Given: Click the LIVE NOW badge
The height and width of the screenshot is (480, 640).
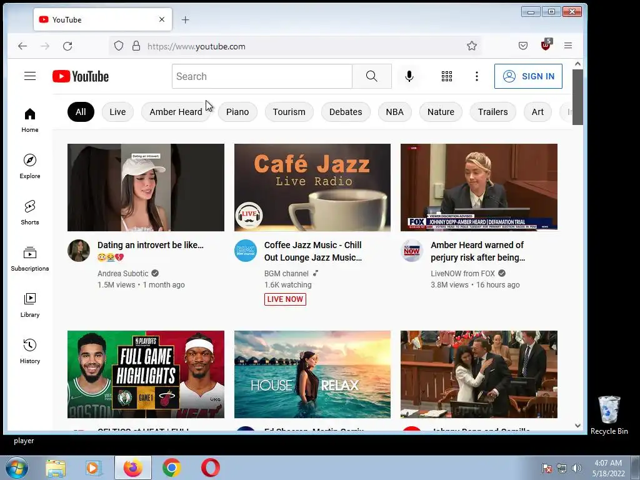Looking at the screenshot, I should click(285, 299).
